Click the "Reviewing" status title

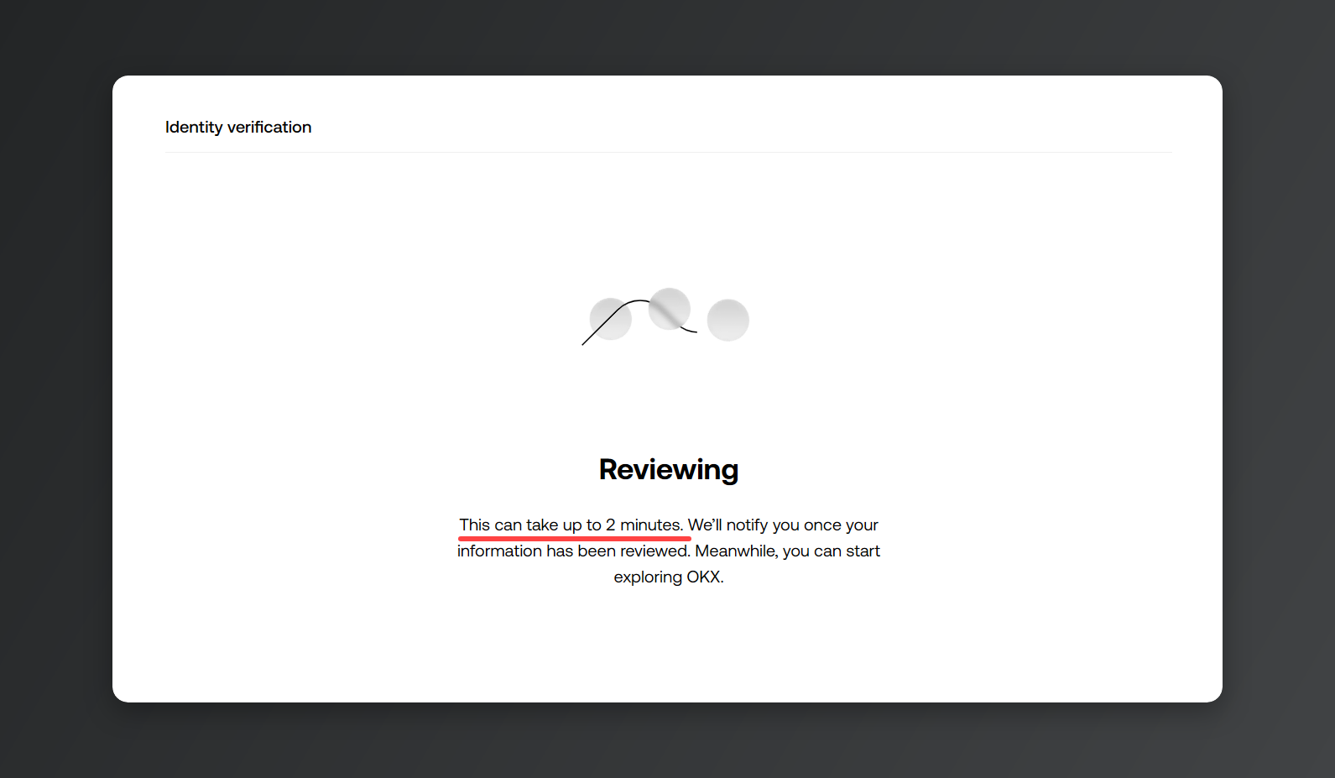tap(669, 470)
